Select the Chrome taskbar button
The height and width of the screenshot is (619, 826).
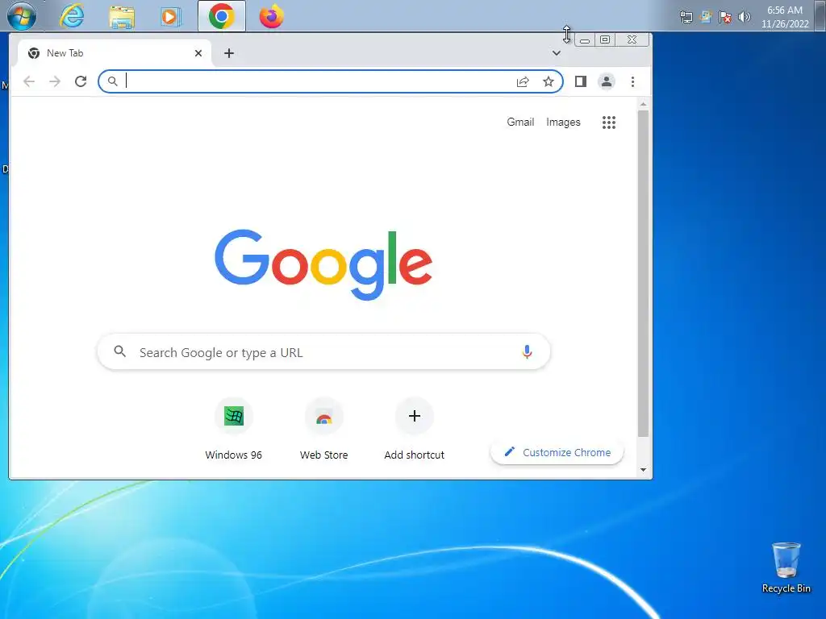point(221,16)
